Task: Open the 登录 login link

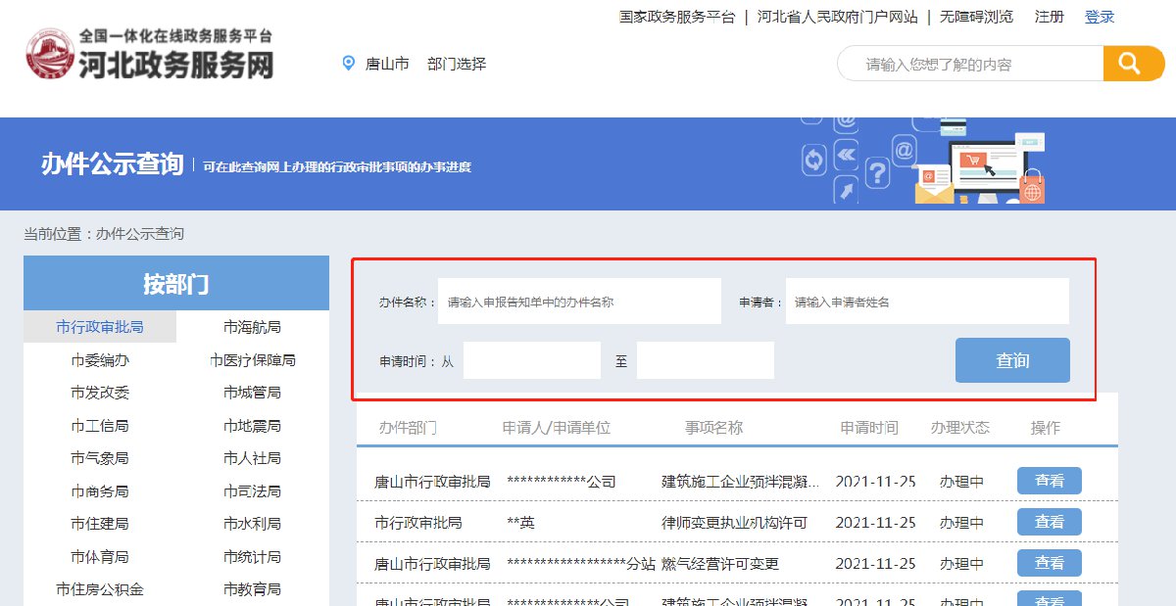Action: (1100, 17)
